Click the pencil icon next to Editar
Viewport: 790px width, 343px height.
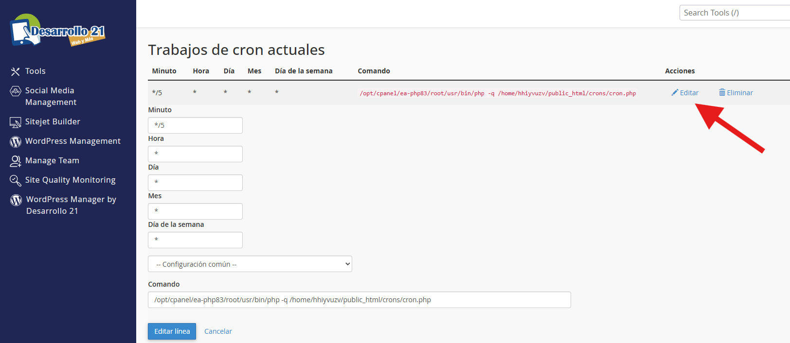[675, 92]
